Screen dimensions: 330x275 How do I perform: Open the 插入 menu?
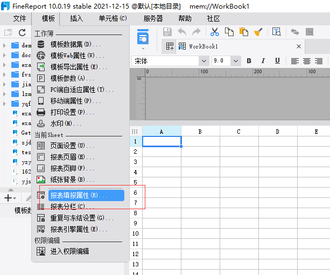(x=76, y=19)
